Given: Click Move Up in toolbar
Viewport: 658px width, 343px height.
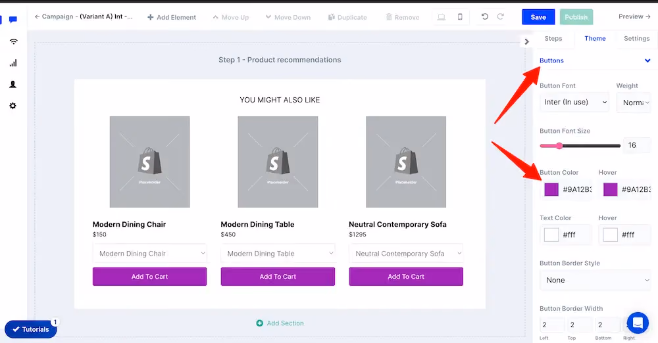Looking at the screenshot, I should click(x=231, y=17).
